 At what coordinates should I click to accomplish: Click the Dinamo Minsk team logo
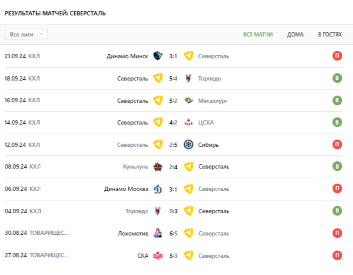point(158,56)
